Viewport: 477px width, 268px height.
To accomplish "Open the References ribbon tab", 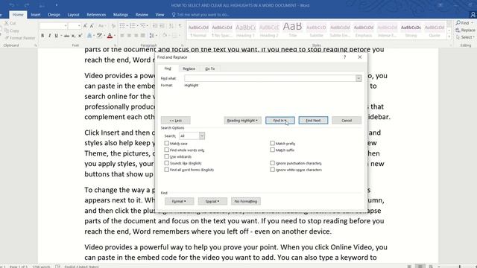I will pyautogui.click(x=96, y=15).
